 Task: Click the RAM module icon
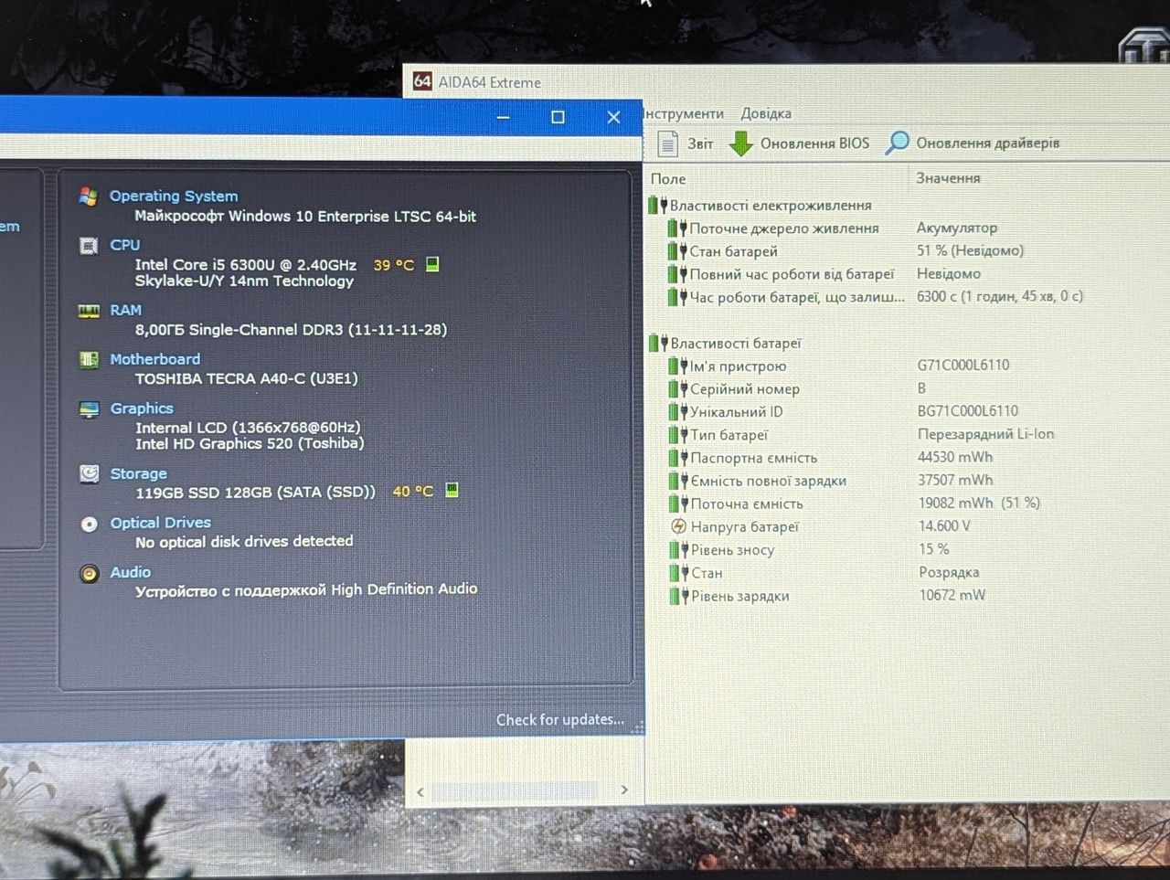[89, 311]
